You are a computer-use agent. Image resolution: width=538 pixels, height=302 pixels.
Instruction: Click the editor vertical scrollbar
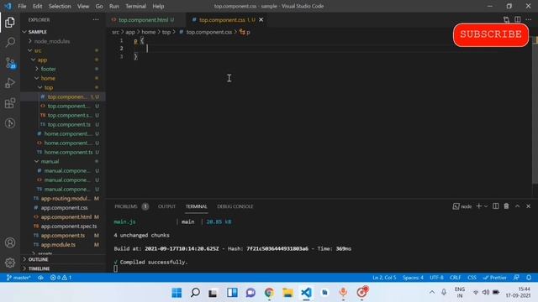pyautogui.click(x=535, y=113)
